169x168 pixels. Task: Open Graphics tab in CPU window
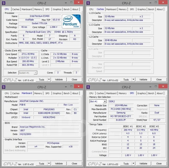point(57,9)
